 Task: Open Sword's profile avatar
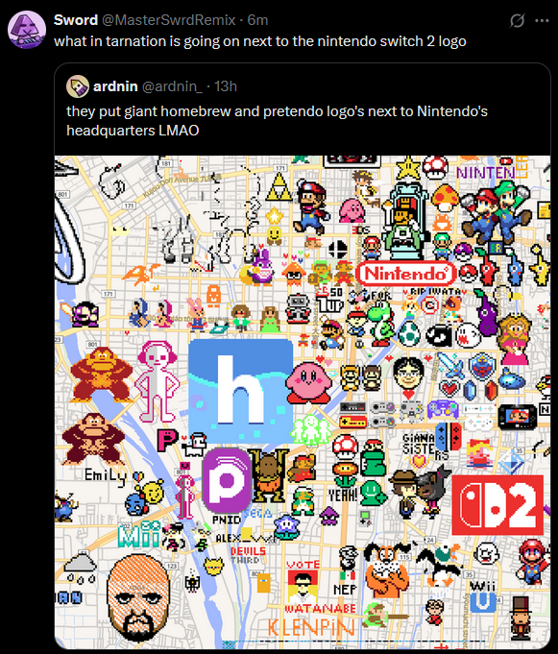[27, 29]
